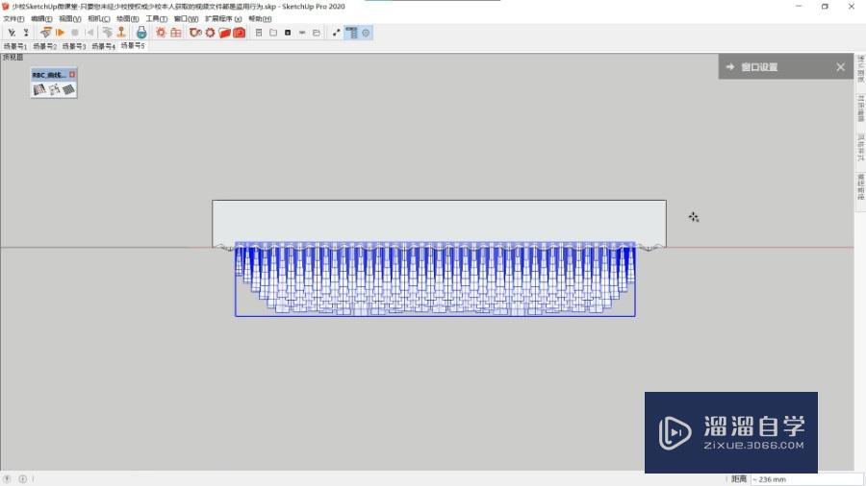Click the small empty folder icon
Screen dimensions: 866x486
(273, 33)
